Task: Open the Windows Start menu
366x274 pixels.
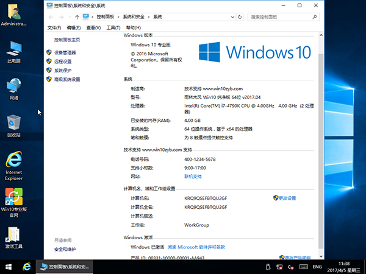Action: (x=9, y=267)
